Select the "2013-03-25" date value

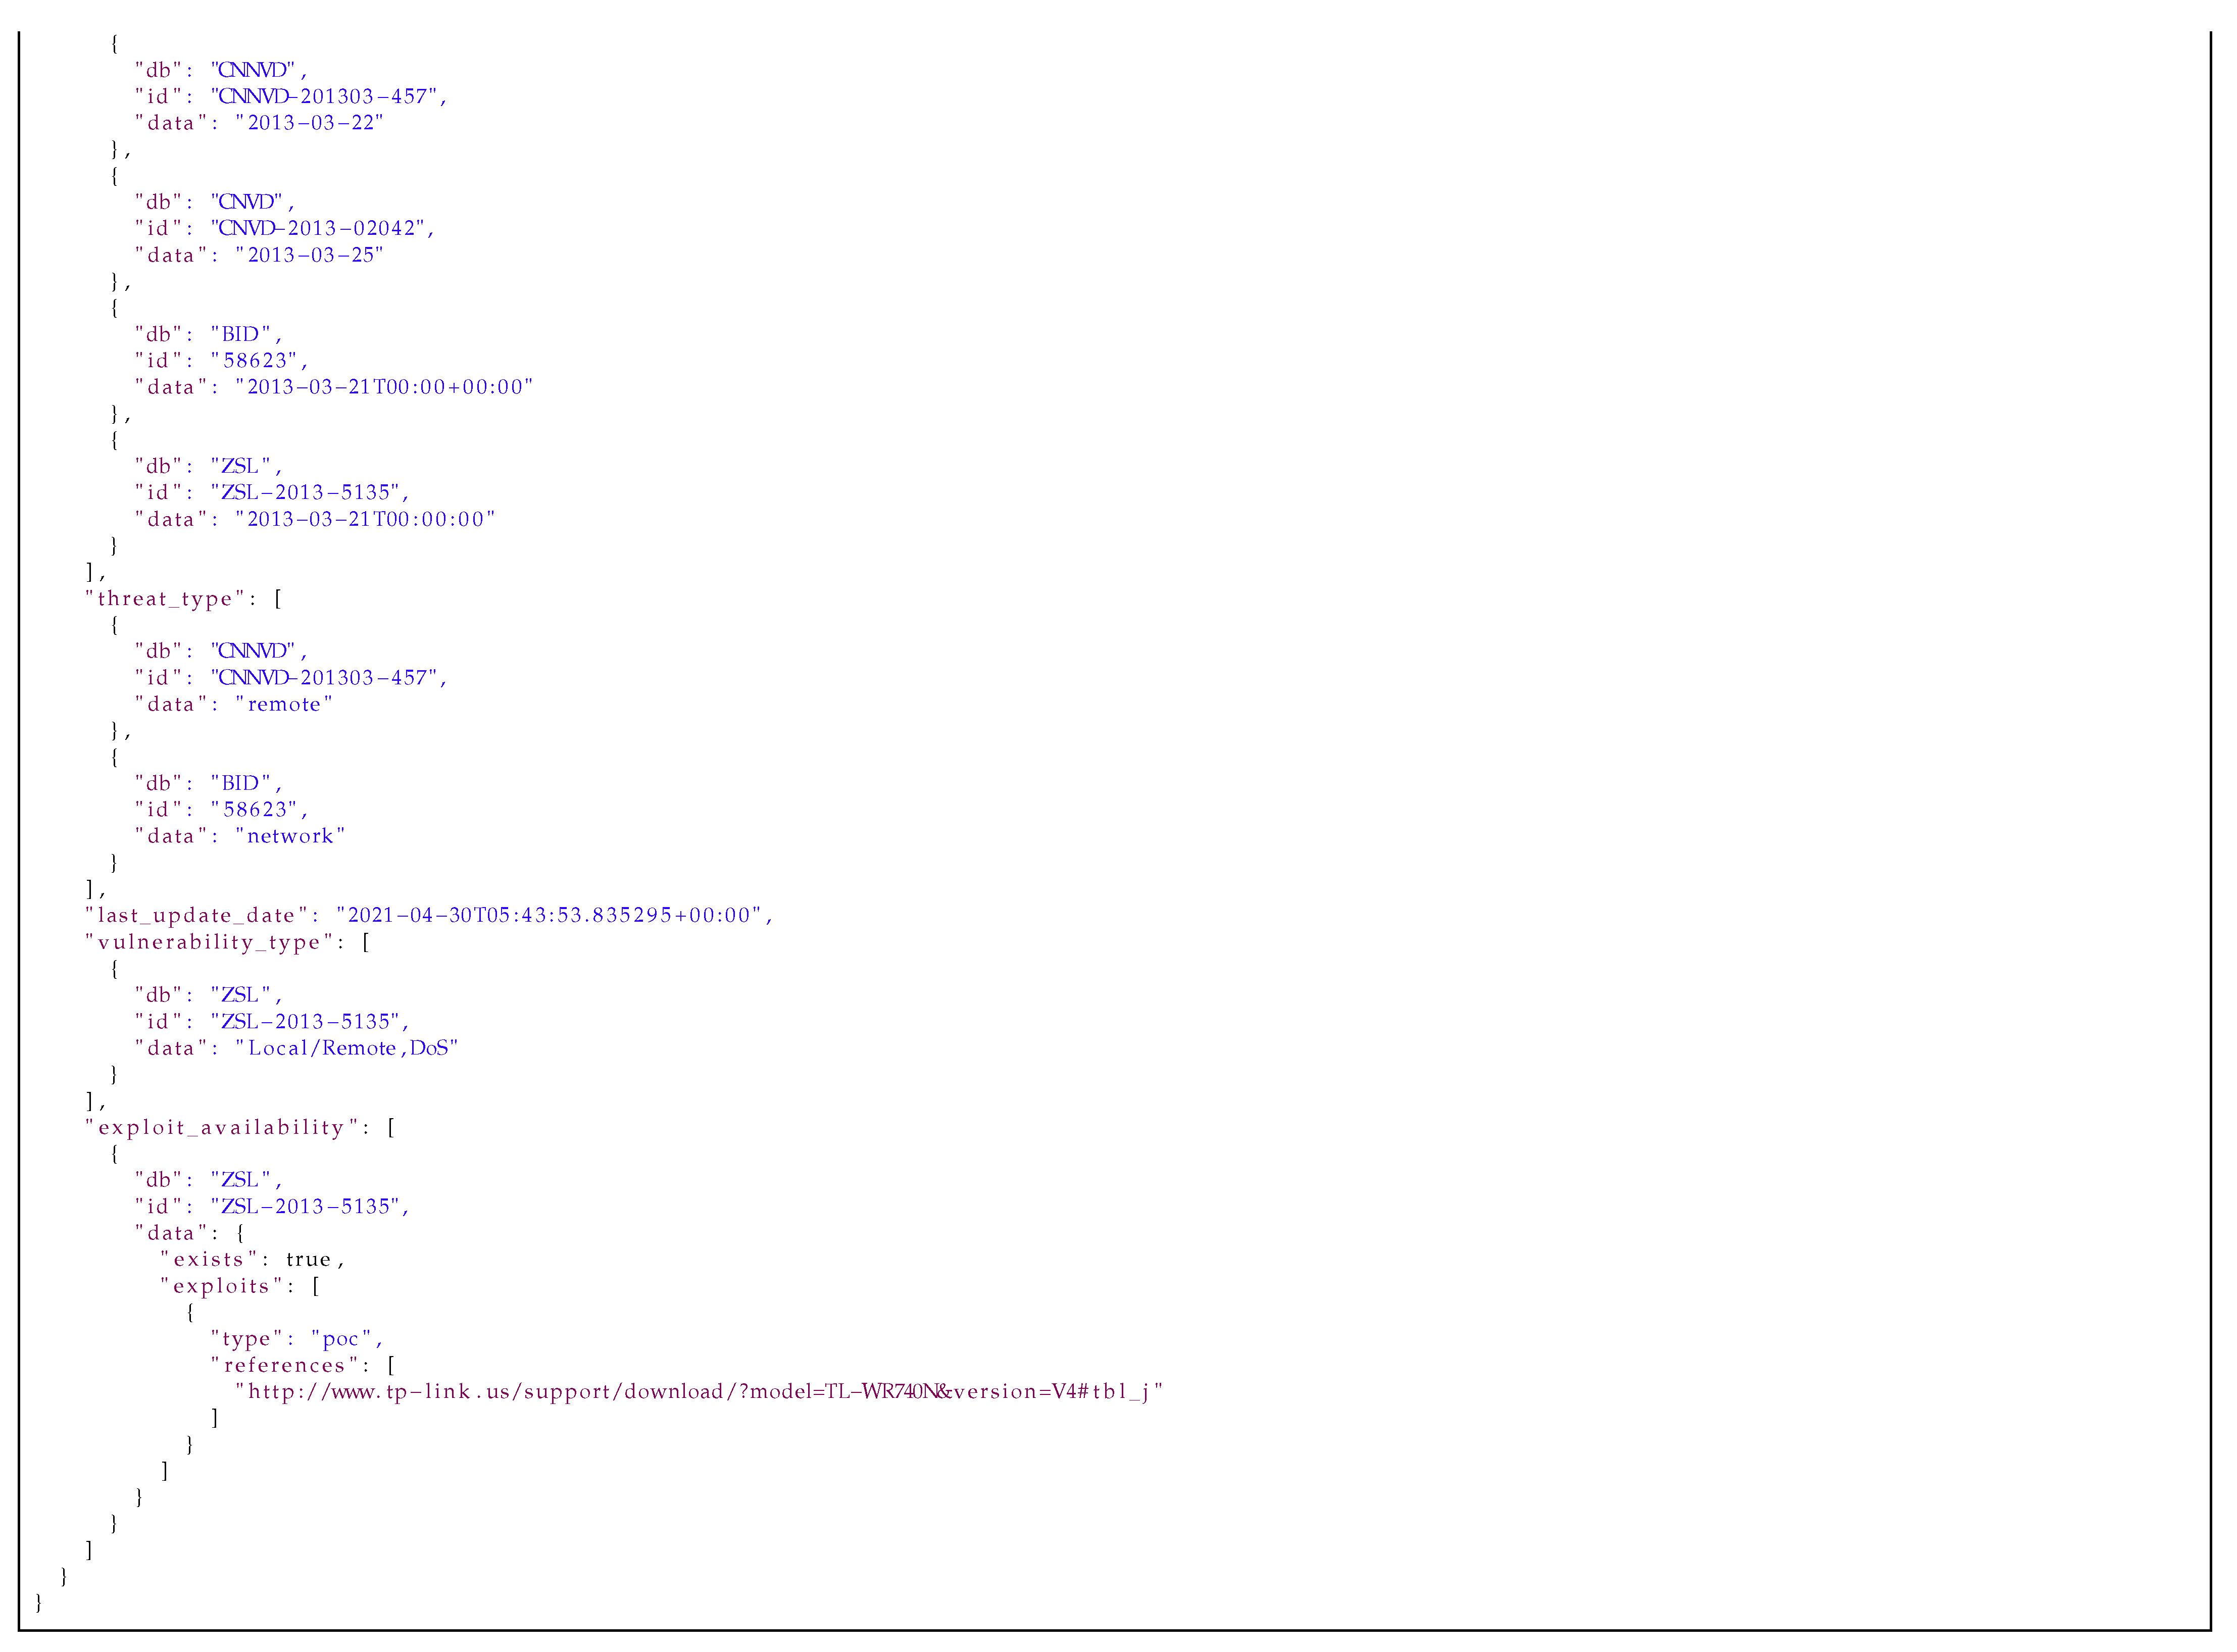tap(309, 255)
